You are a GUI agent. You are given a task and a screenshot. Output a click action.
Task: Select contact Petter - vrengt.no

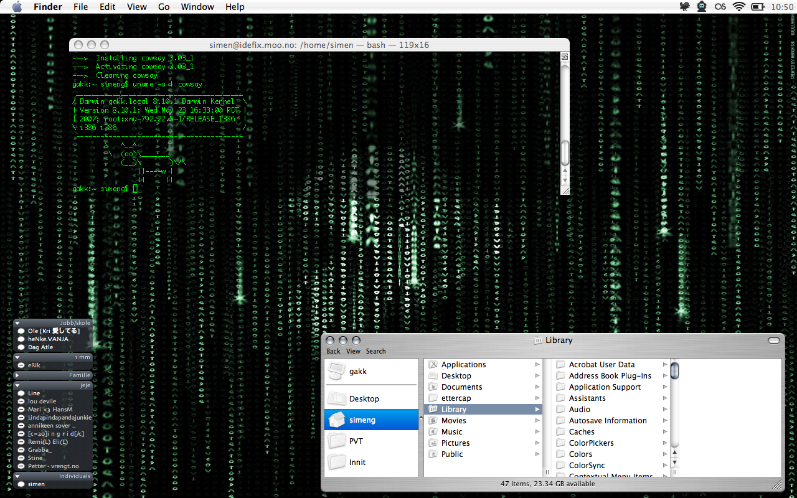pos(53,466)
